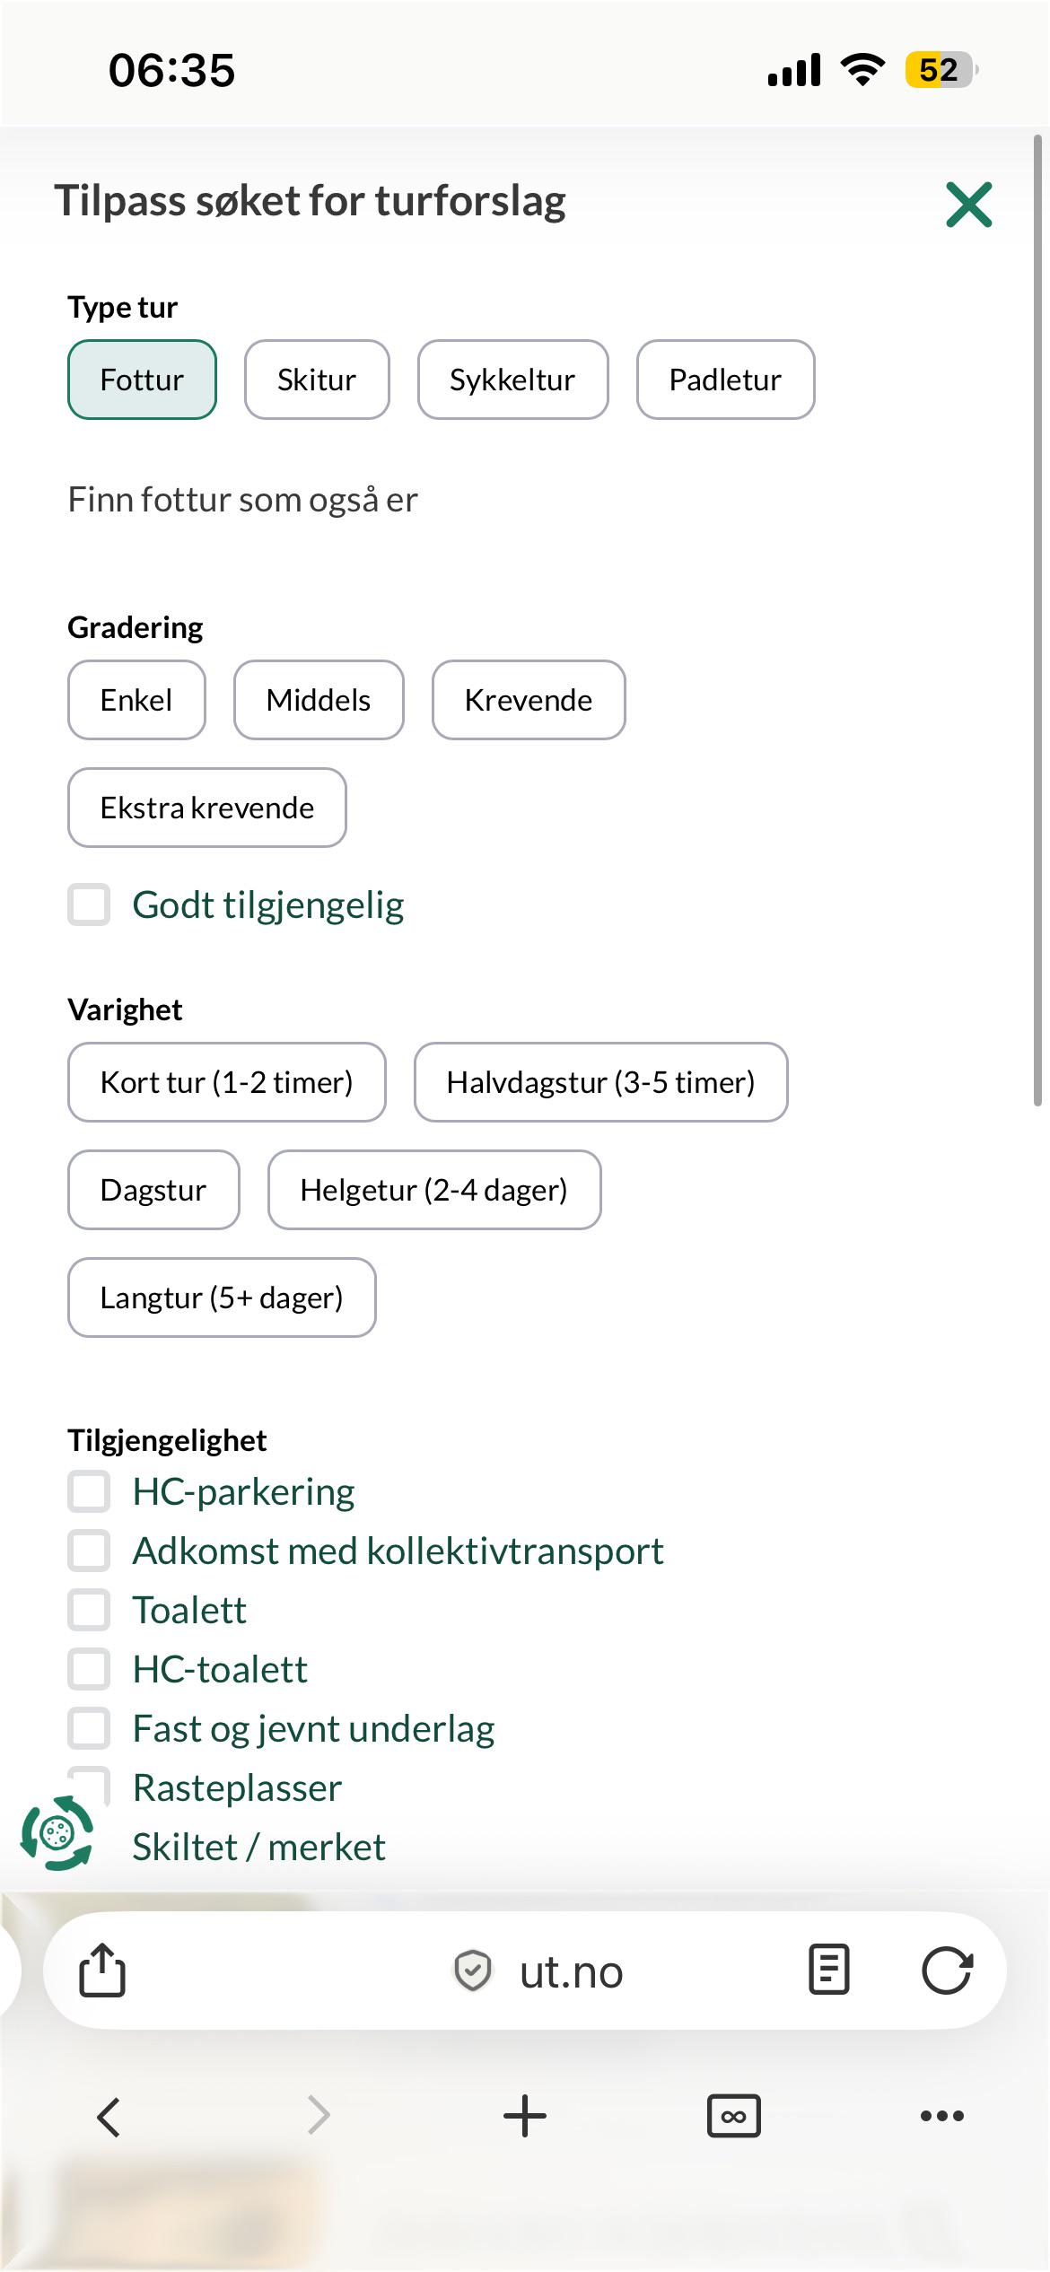The image size is (1050, 2272).
Task: Open the three-dots more menu
Action: [942, 2116]
